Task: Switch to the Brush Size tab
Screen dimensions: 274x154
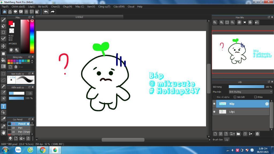Action: click(218, 140)
